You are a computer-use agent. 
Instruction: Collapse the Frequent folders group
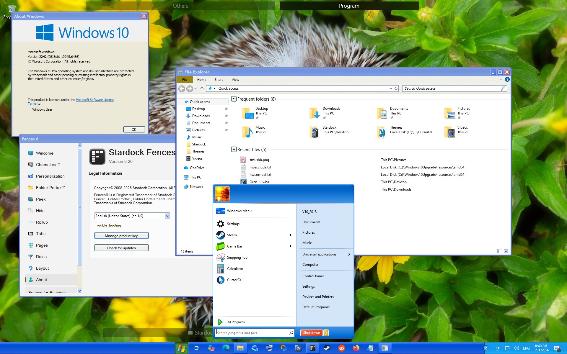(234, 99)
